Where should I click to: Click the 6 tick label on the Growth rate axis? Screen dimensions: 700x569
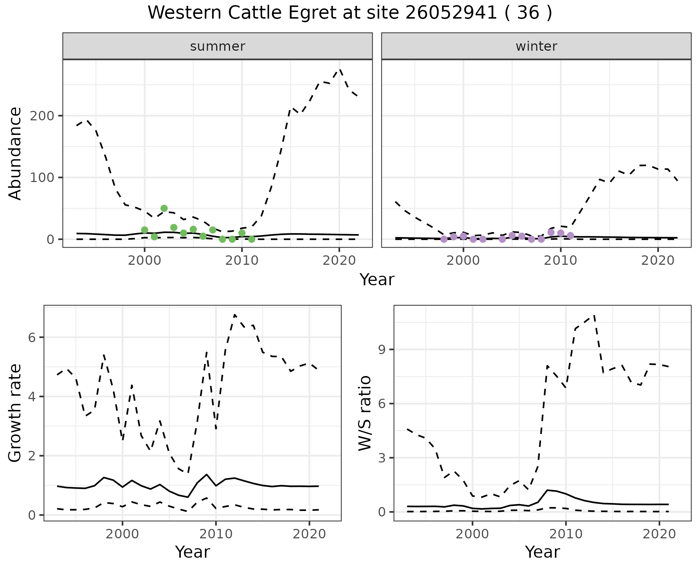tap(32, 337)
